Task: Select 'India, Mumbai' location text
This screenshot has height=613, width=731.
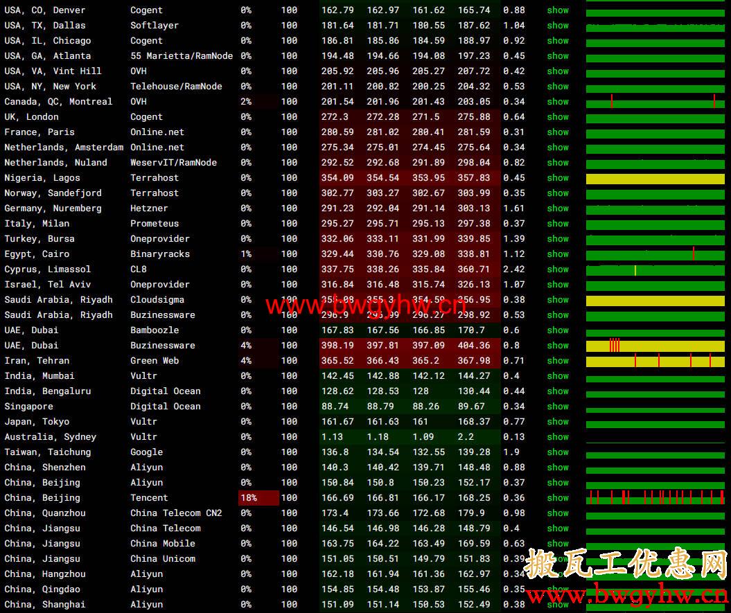Action: point(39,375)
